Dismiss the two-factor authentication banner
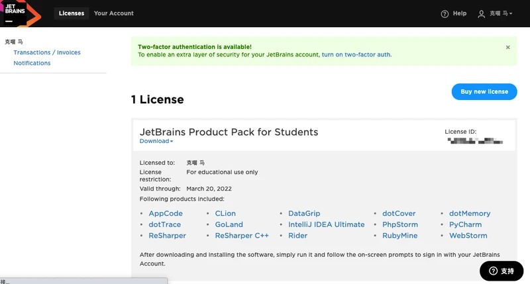530x284 pixels. (508, 48)
